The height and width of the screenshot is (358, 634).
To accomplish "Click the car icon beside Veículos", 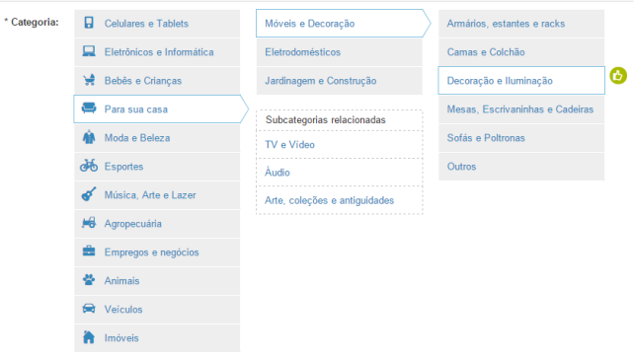I will (x=89, y=309).
